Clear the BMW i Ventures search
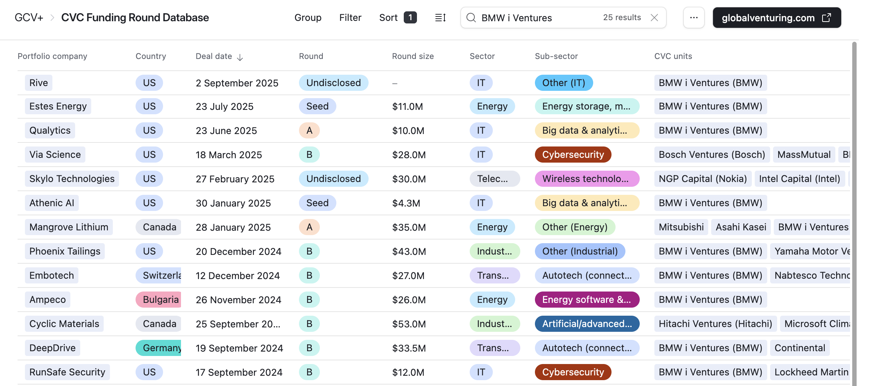This screenshot has height=386, width=872. (654, 18)
